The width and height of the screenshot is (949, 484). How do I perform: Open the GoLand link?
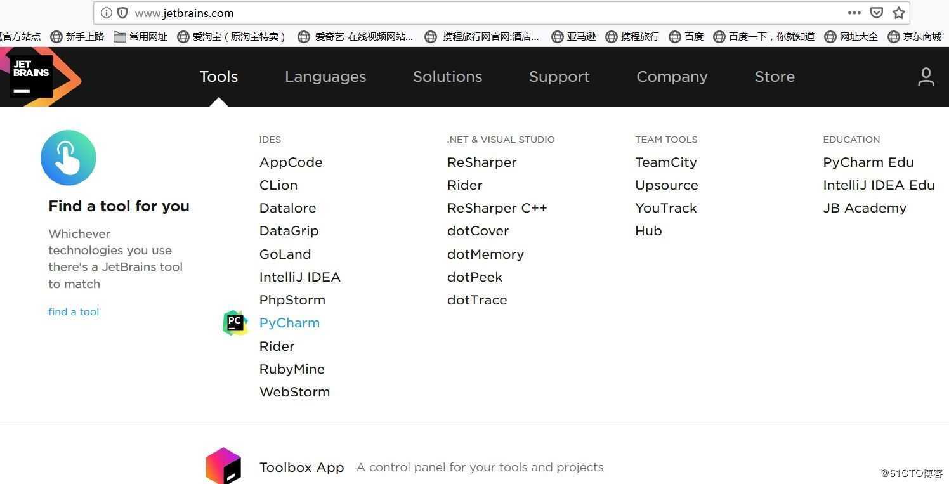pos(285,254)
